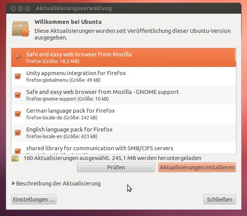Minimize the update manager window
Viewport: 247px width, 216px height.
20,8
